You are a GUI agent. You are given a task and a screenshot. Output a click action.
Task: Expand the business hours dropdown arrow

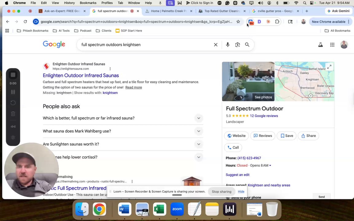(x=270, y=165)
